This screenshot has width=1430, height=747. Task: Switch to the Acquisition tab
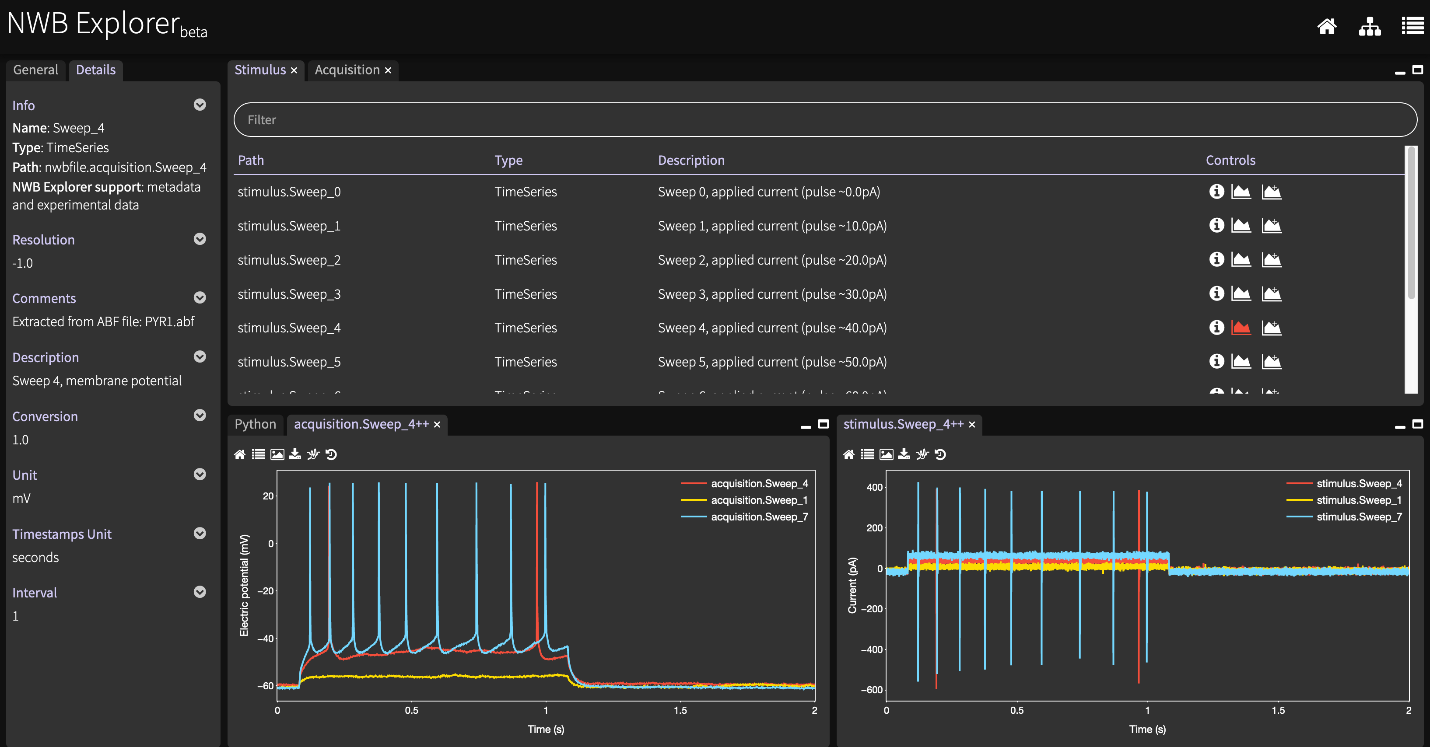(347, 70)
